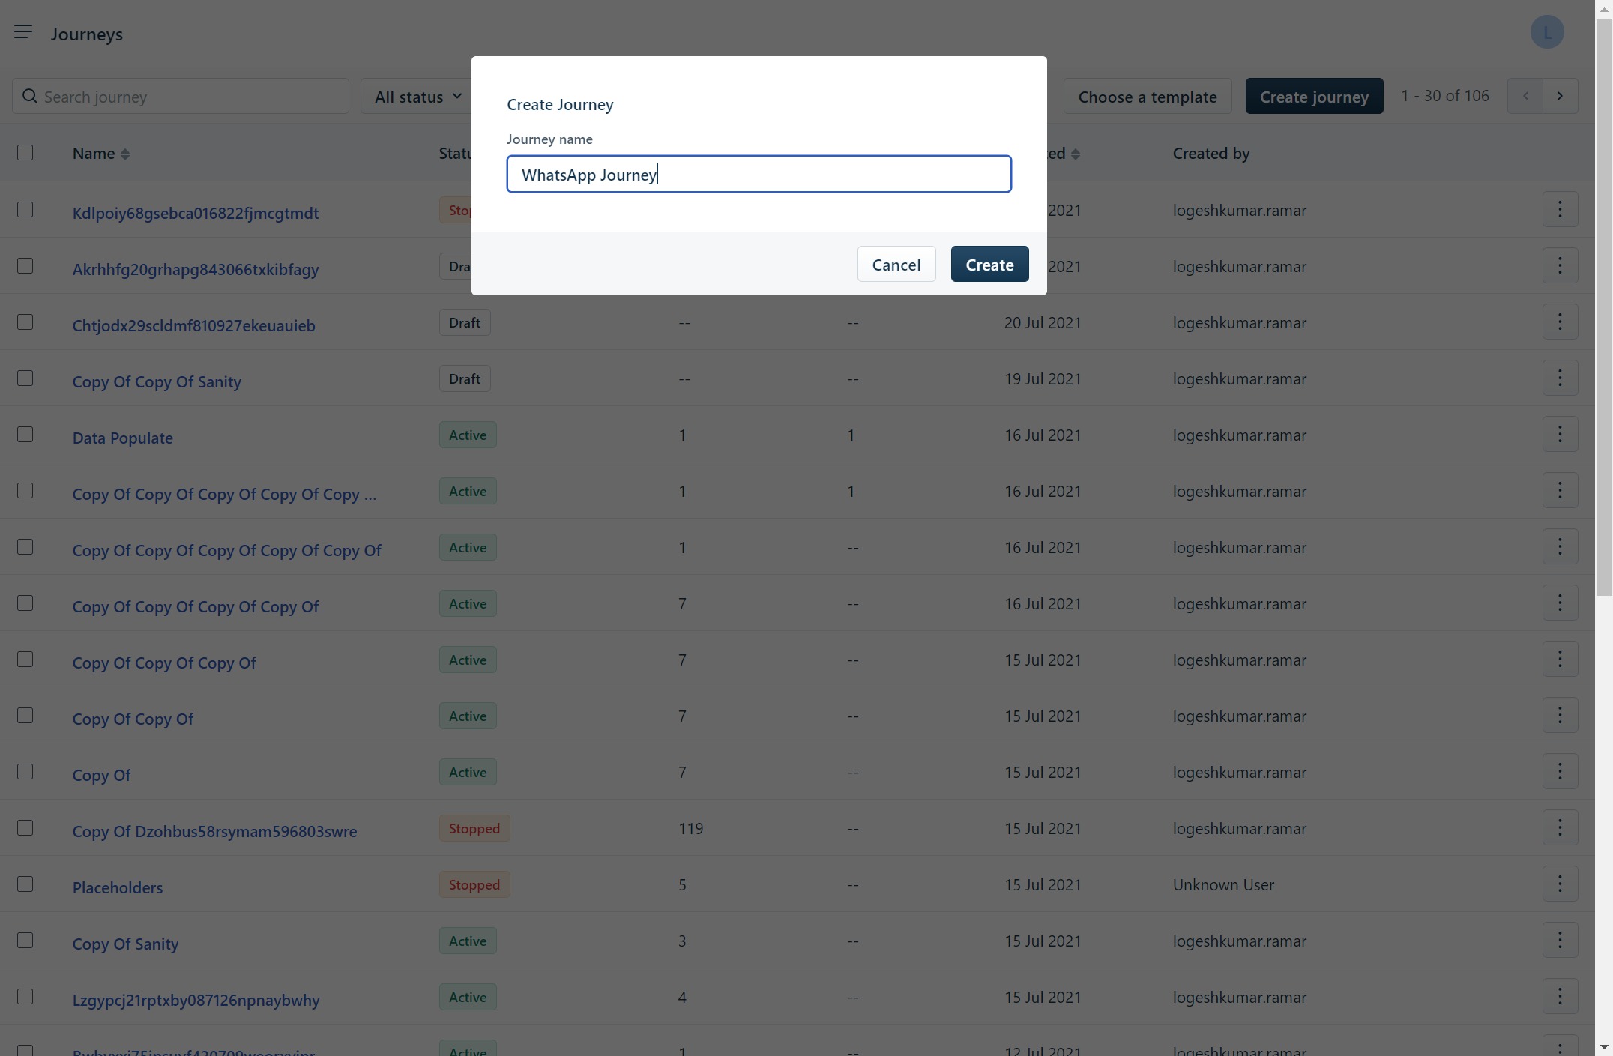Sort by the date column arrows
1613x1056 pixels.
[1076, 154]
